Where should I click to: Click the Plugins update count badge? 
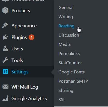(31, 37)
